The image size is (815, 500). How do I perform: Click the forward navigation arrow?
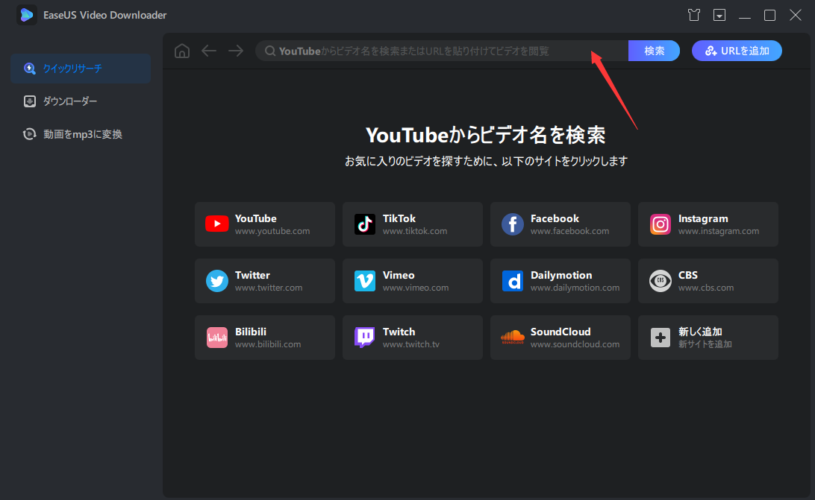tap(235, 51)
